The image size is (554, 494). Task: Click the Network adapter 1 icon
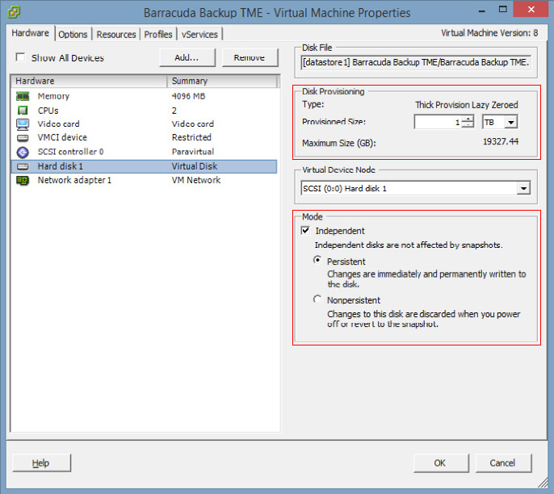[x=23, y=181]
